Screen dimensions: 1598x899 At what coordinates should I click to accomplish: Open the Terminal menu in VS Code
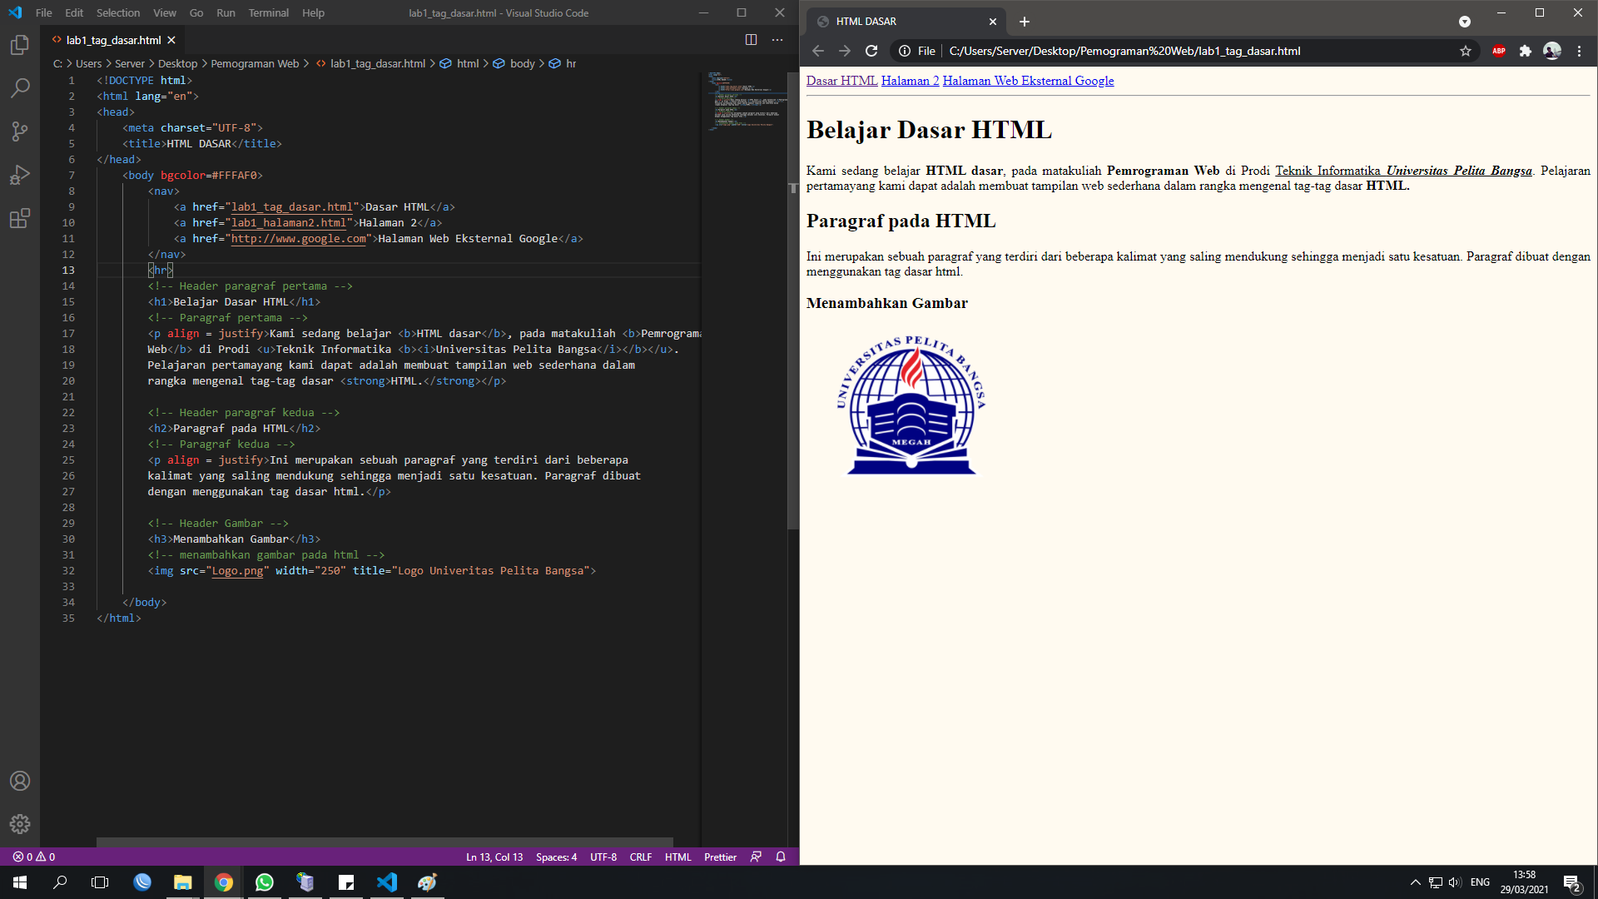(x=268, y=12)
